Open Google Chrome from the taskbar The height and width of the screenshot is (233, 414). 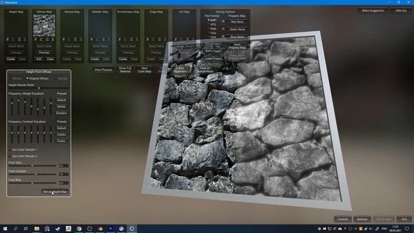pos(79,228)
